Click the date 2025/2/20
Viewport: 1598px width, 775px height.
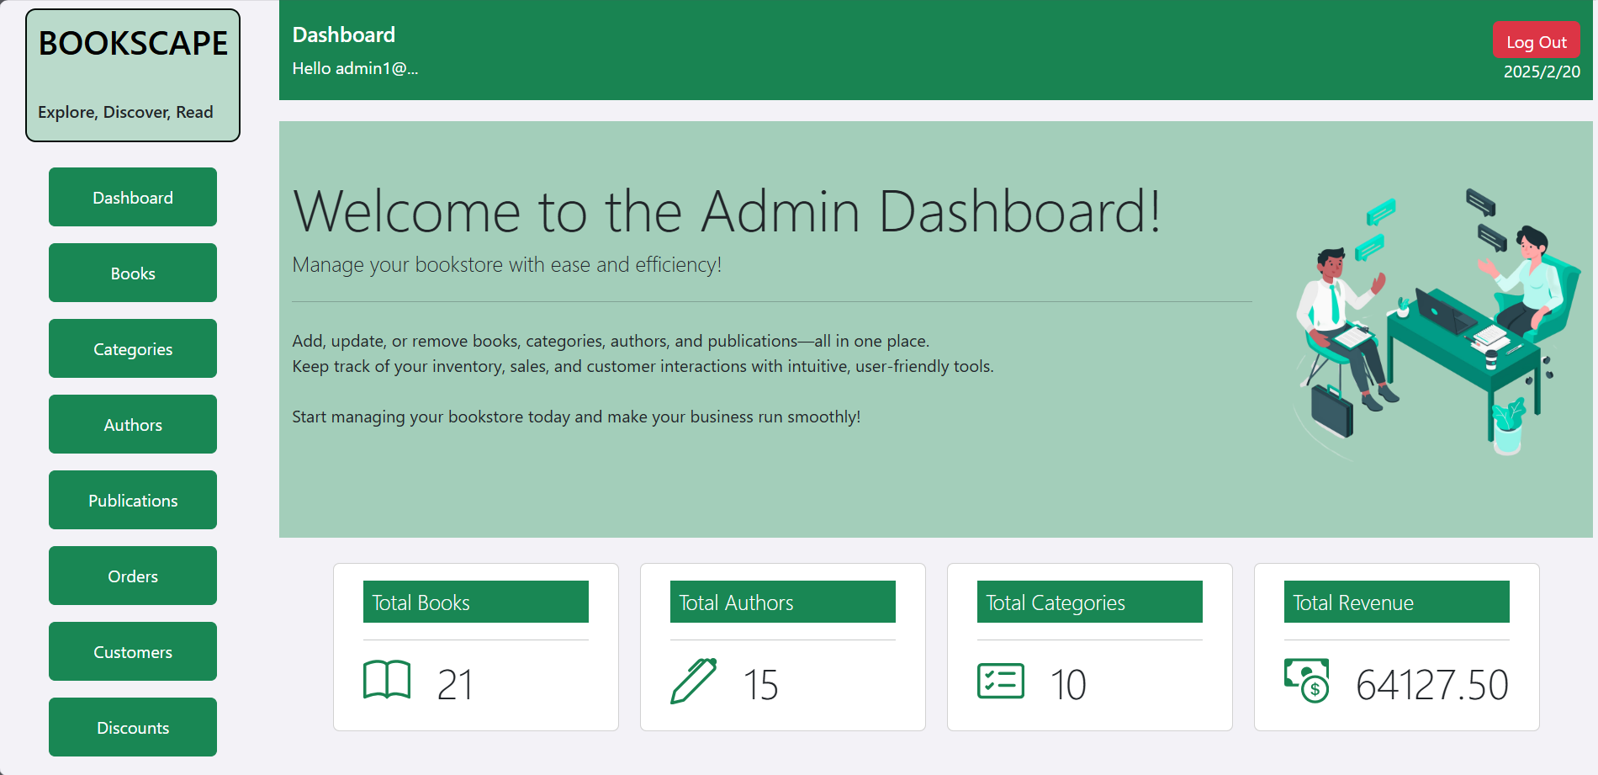1542,72
